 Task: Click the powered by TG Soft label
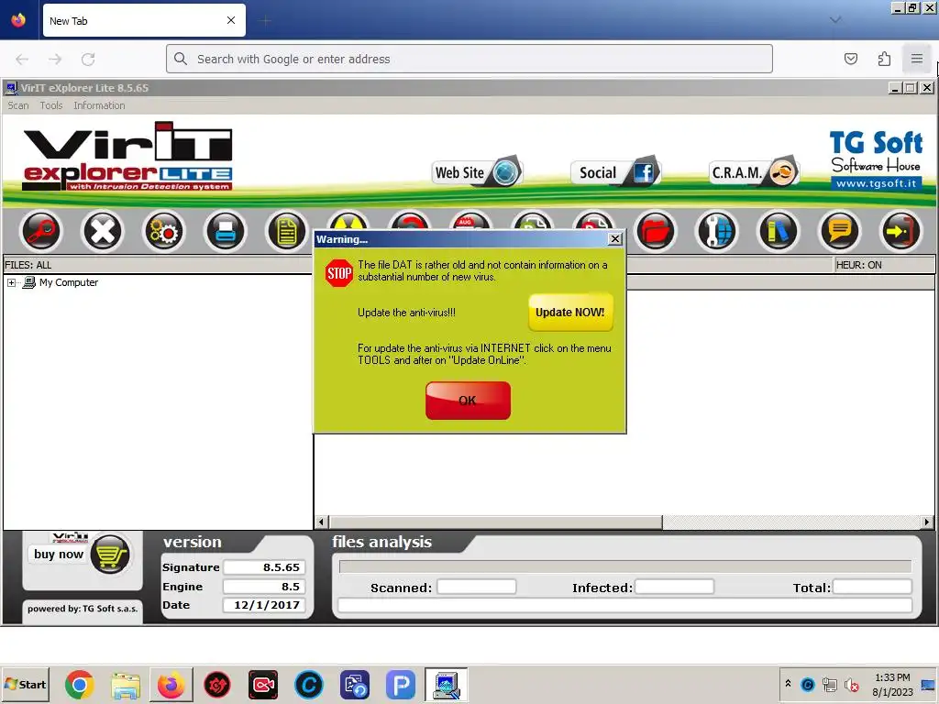coord(83,609)
